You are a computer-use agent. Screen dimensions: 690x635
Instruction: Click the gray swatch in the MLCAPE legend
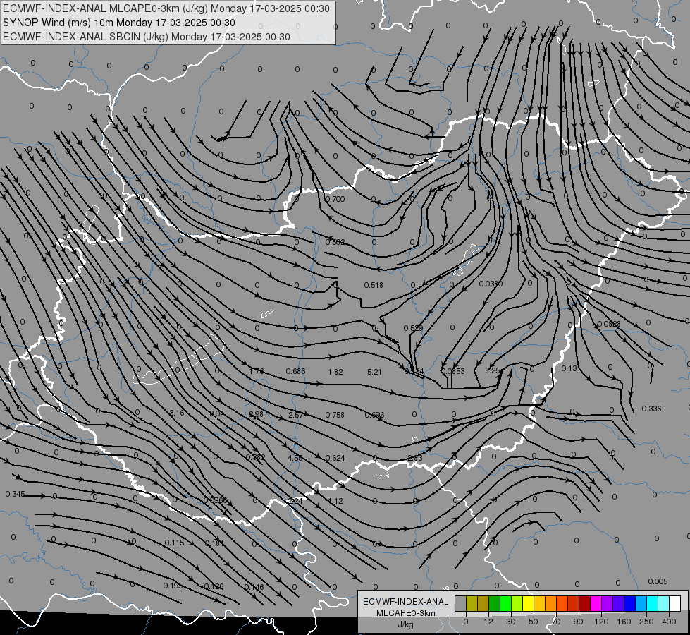pyautogui.click(x=461, y=603)
